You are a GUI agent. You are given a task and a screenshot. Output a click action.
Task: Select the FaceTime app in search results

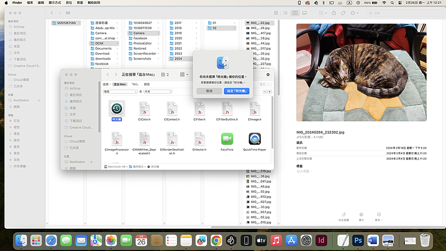[x=227, y=139]
